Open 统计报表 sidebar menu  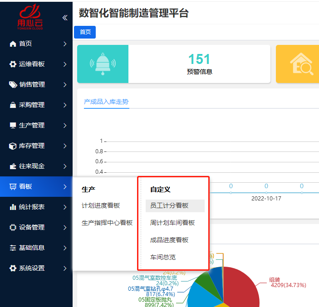[36, 207]
